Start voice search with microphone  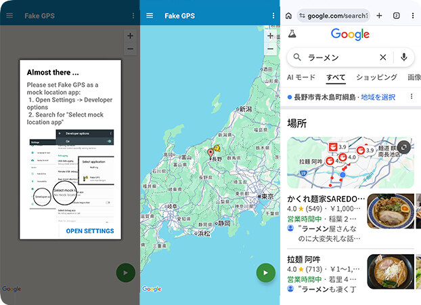click(x=404, y=57)
